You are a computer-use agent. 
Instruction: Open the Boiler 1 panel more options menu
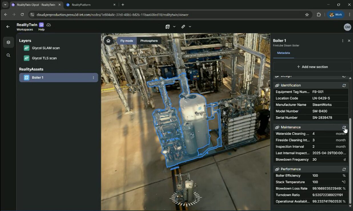[343, 41]
